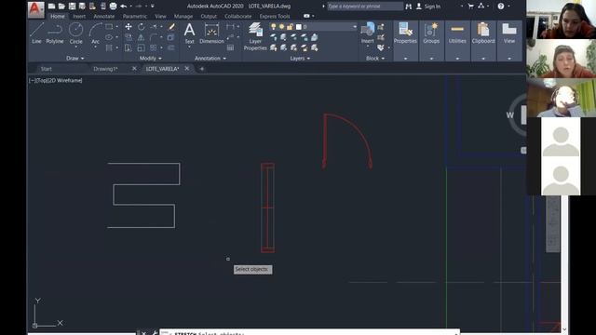Open the Insert block tool
This screenshot has width=596, height=335.
(x=368, y=33)
